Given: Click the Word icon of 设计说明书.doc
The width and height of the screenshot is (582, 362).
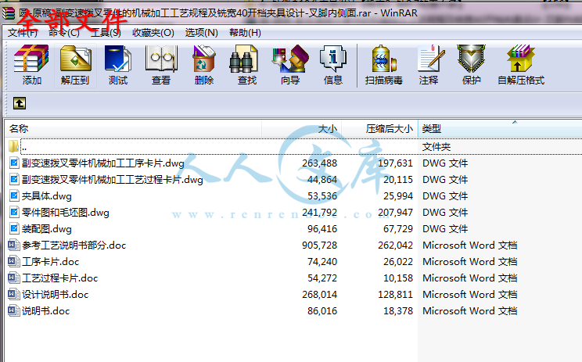Looking at the screenshot, I should tap(14, 294).
